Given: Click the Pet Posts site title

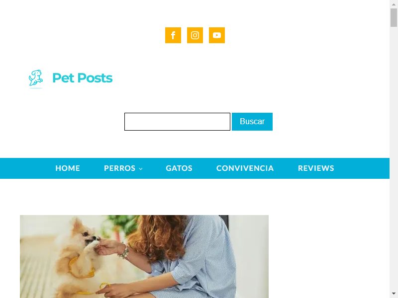Looking at the screenshot, I should coord(82,78).
